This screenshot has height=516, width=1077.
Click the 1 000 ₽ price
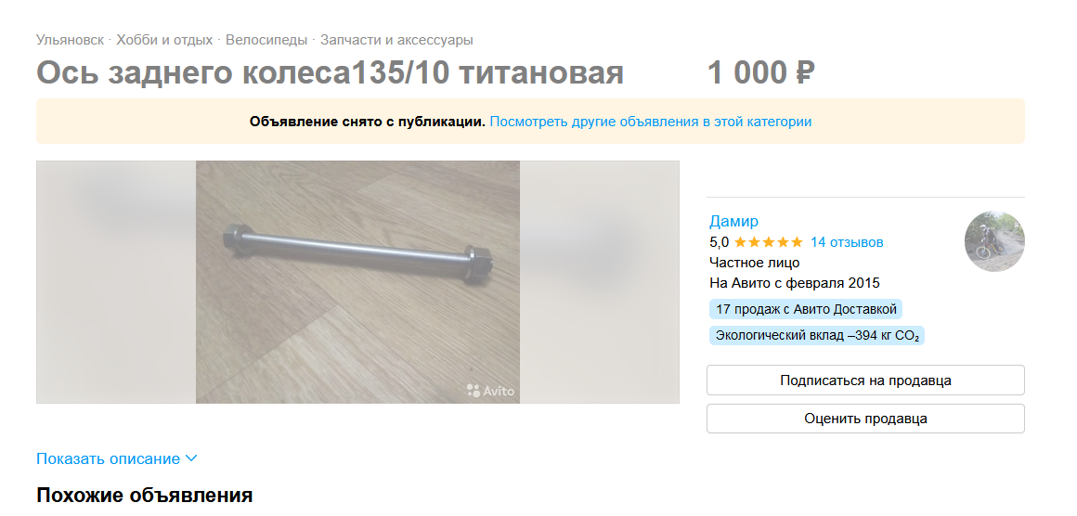click(x=761, y=72)
